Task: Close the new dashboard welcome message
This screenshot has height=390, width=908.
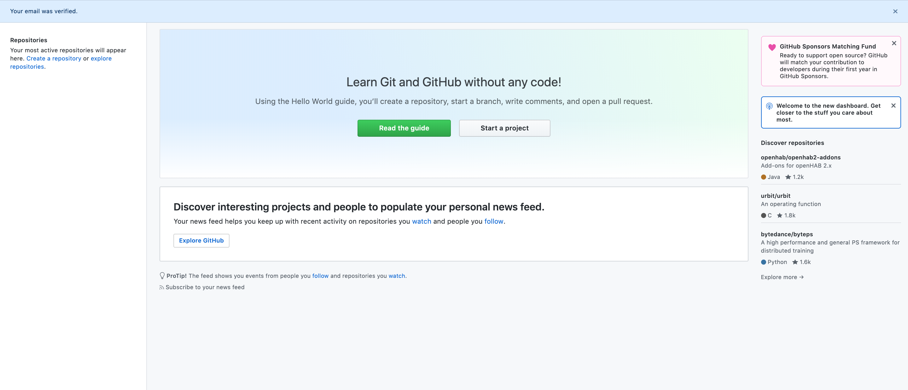Action: tap(893, 105)
